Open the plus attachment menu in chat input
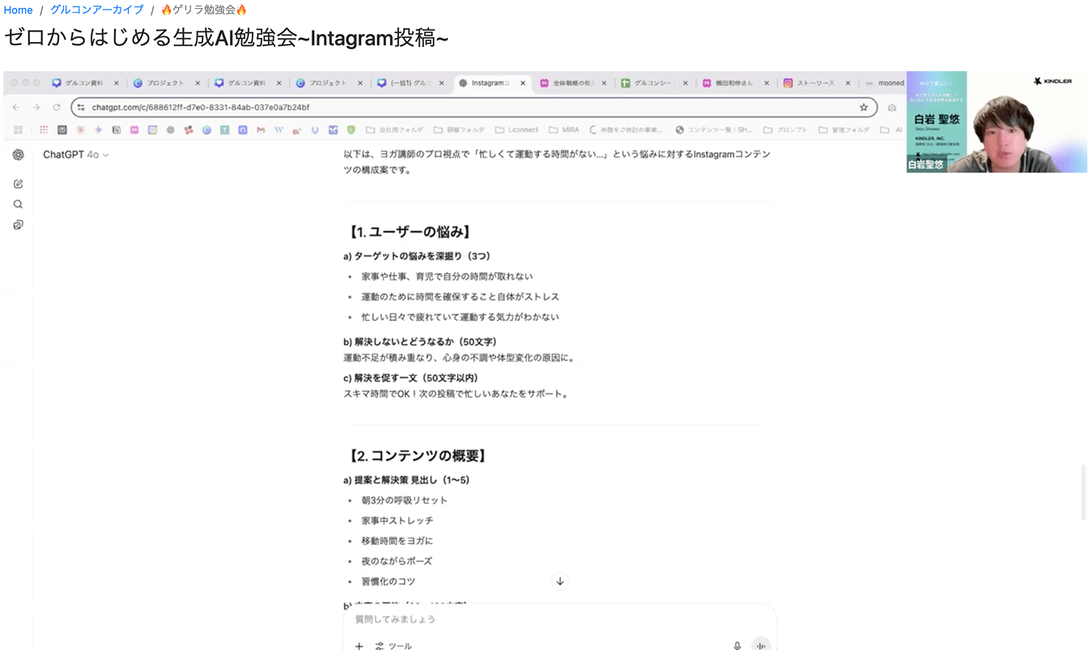Image resolution: width=1088 pixels, height=650 pixels. [x=359, y=646]
